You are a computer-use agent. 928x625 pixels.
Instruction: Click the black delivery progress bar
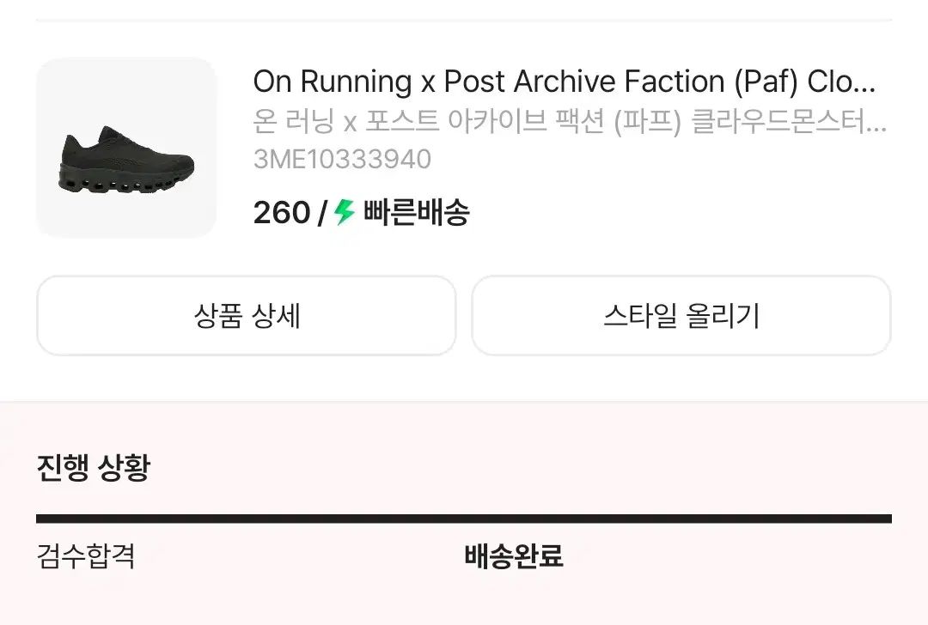[x=464, y=519]
